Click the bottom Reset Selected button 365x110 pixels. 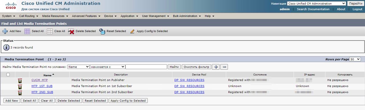pyautogui.click(x=95, y=101)
